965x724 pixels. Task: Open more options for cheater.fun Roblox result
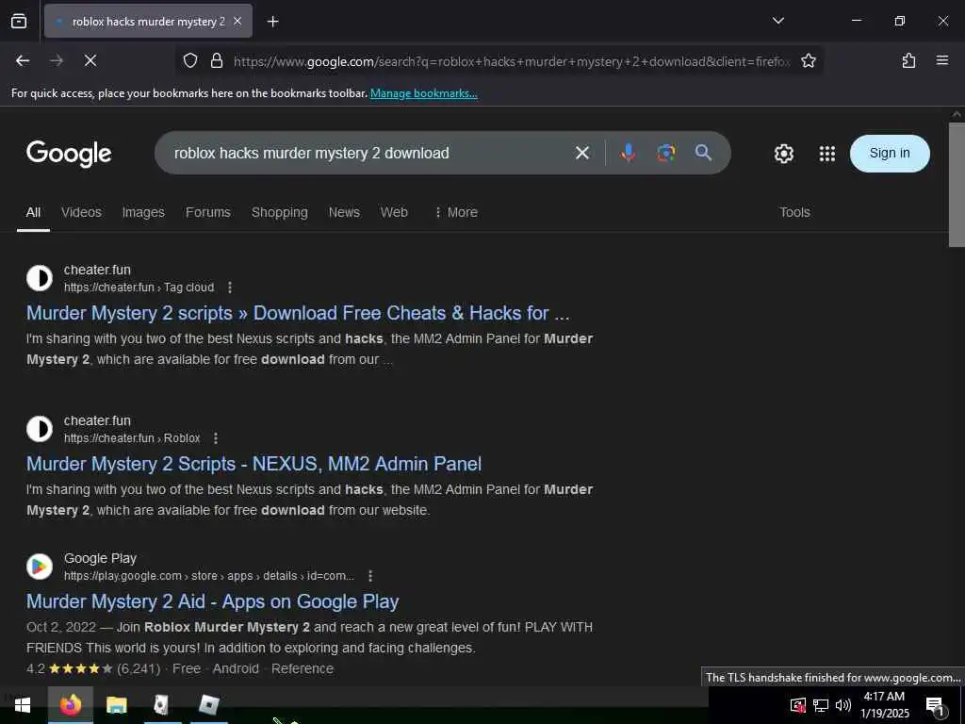216,438
